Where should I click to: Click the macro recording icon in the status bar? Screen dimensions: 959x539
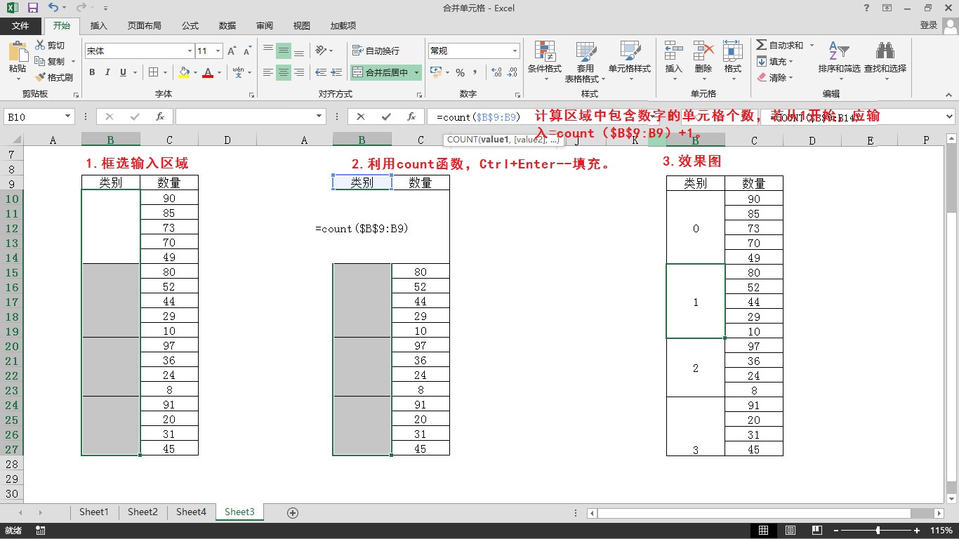(40, 531)
